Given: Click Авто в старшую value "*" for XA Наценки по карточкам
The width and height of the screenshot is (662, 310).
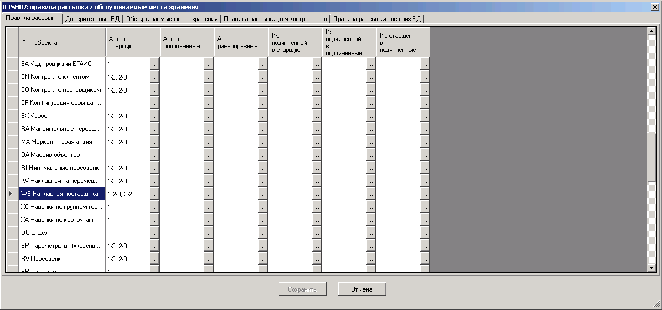Looking at the screenshot, I should coord(109,219).
